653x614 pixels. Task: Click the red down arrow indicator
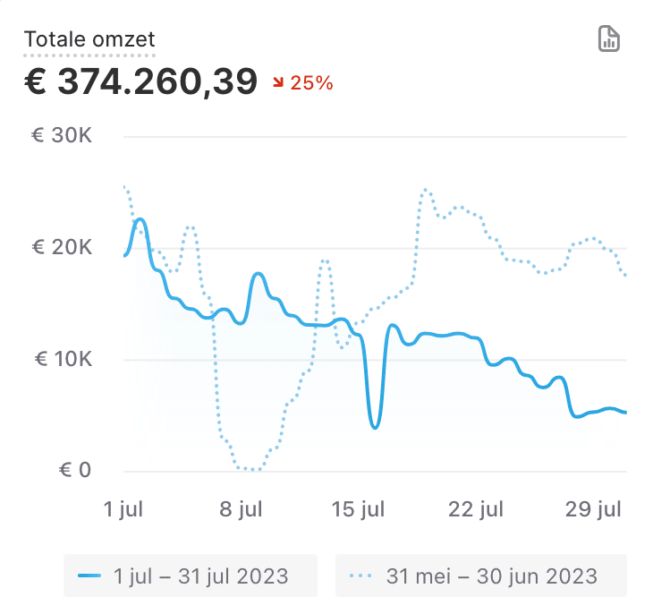coord(278,83)
